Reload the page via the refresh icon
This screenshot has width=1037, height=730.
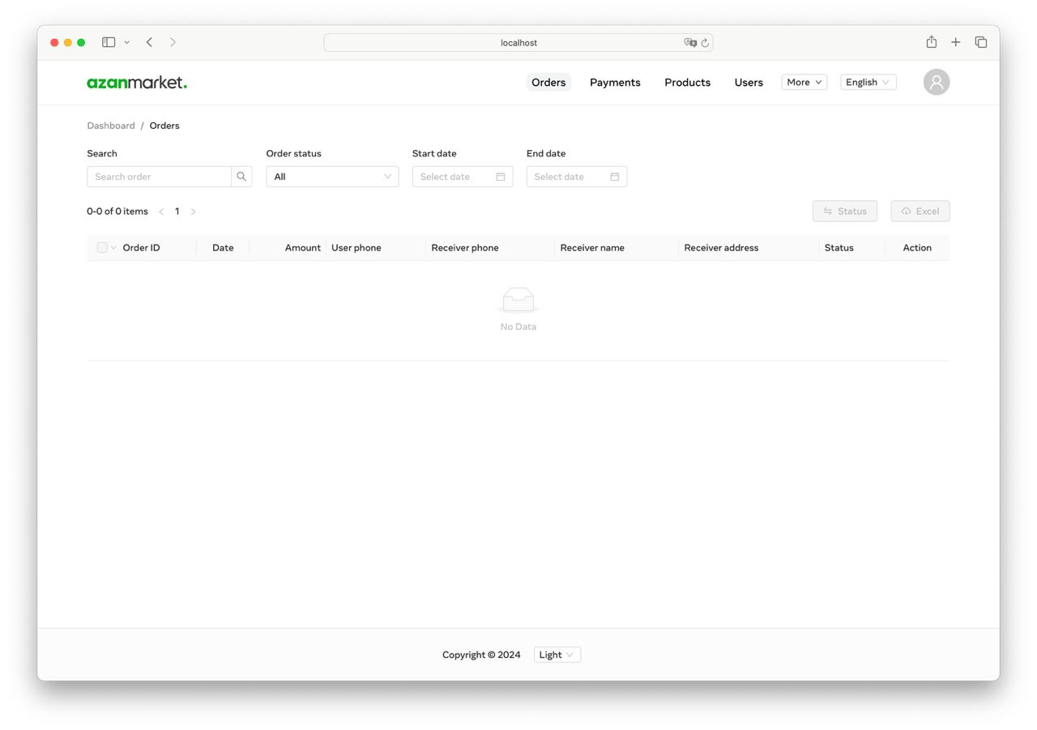[x=704, y=42]
